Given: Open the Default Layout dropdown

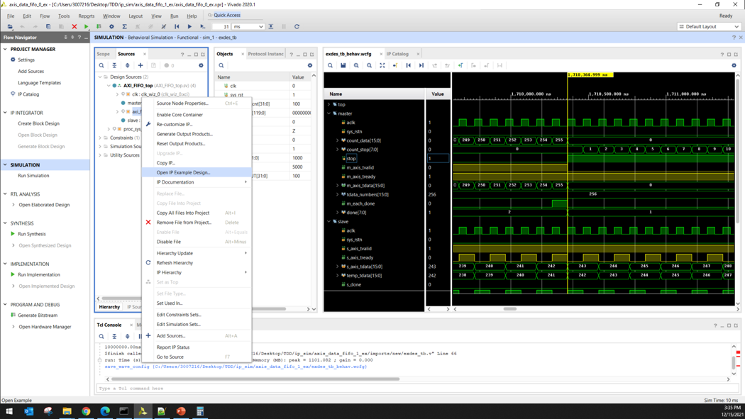Looking at the screenshot, I should (709, 27).
